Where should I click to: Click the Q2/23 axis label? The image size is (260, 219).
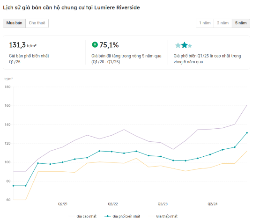click(163, 204)
